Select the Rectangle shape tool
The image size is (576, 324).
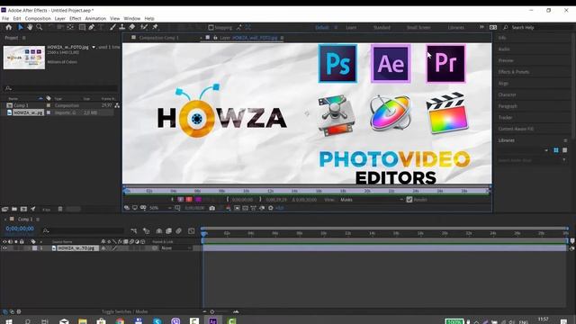pyautogui.click(x=82, y=27)
